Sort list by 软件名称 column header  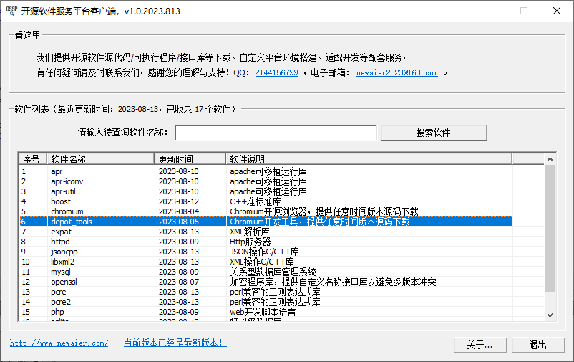coord(100,158)
